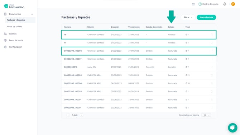
Task: Open draft invoice 08000200016
Action: pyautogui.click(x=71, y=67)
